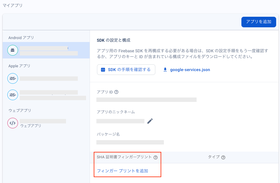Click the SHA 証明書フィンガープリント column header
The width and height of the screenshot is (280, 183).
124,157
